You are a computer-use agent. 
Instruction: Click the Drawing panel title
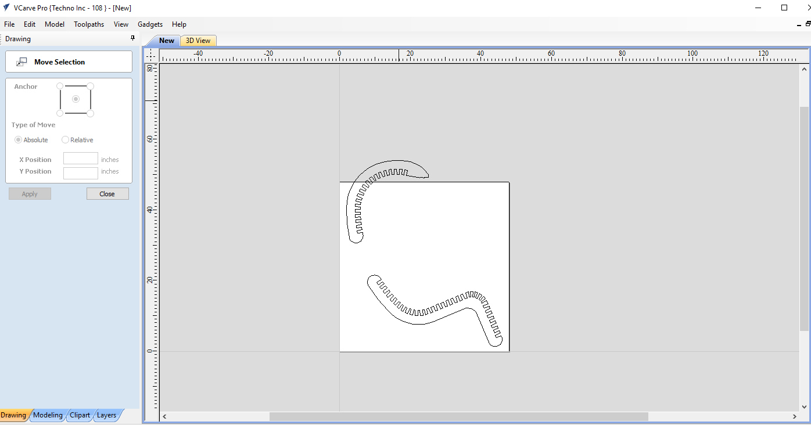pos(18,39)
